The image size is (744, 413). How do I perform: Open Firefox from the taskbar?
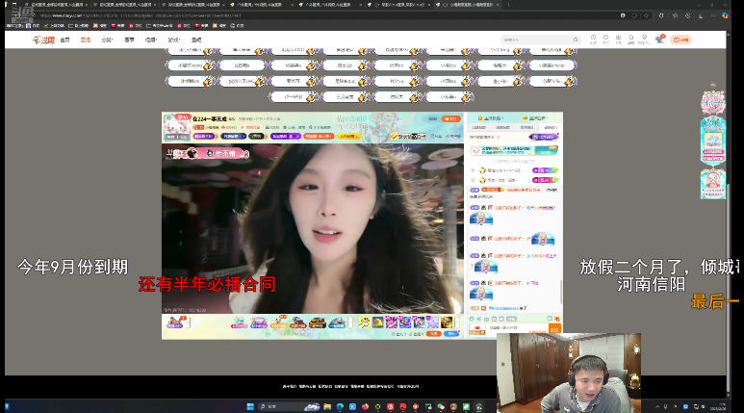365,407
